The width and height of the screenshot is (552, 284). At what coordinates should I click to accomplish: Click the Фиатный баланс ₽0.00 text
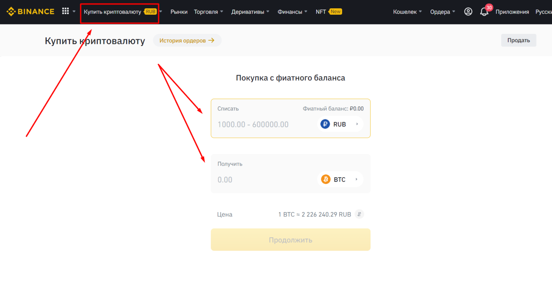click(x=333, y=109)
